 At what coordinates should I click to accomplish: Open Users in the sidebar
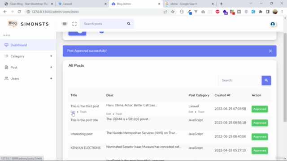(28, 79)
